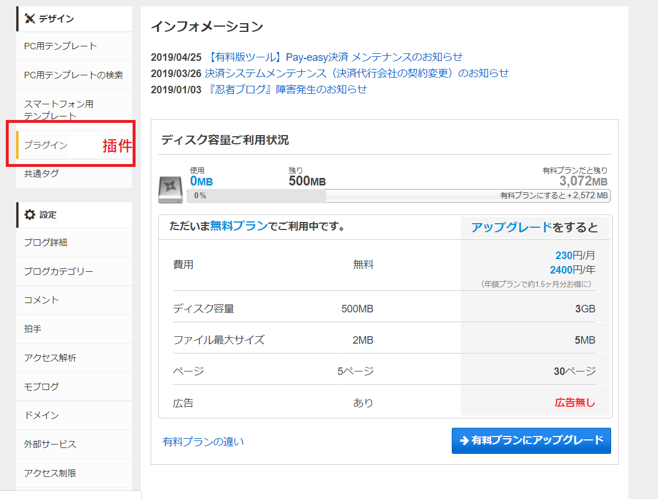Open ブログ詳細 settings page
The width and height of the screenshot is (658, 499).
coord(46,242)
